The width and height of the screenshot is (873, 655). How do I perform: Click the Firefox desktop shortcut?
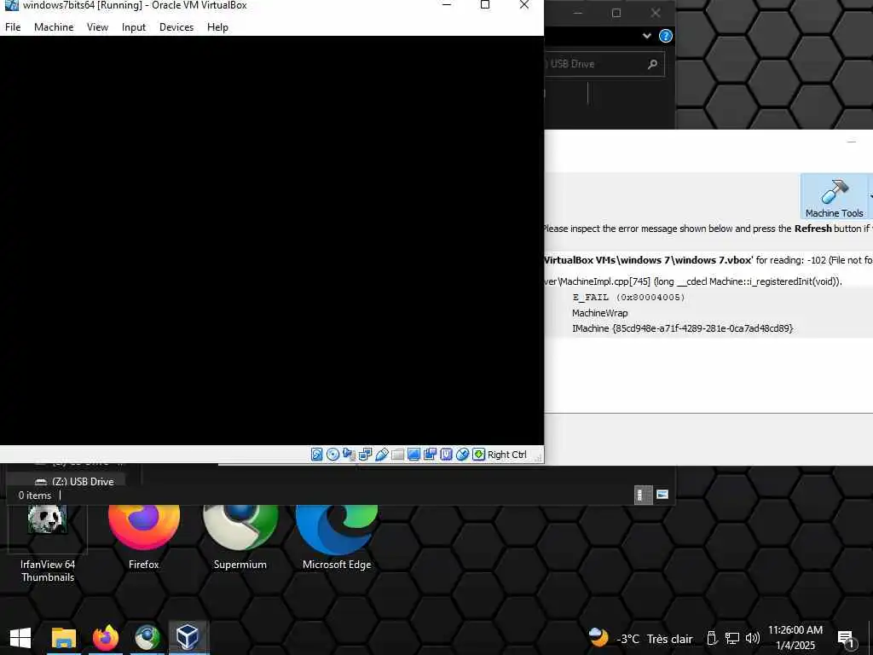[143, 537]
